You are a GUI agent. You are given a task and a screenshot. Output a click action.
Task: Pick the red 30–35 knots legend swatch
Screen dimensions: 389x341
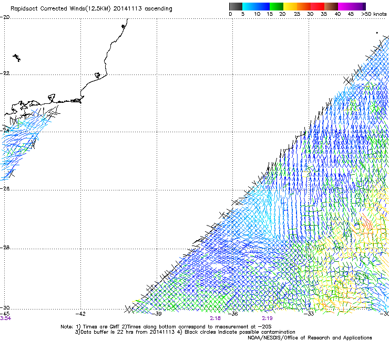click(318, 6)
